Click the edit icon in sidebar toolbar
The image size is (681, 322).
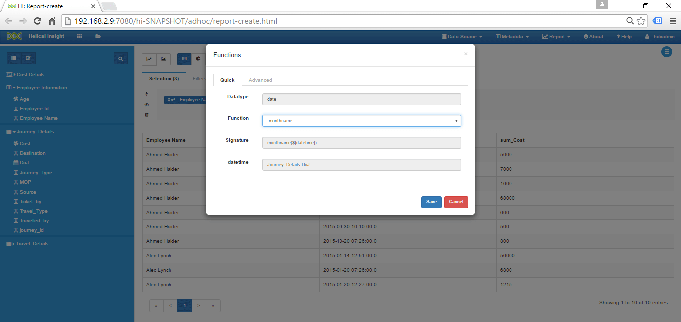coord(28,58)
